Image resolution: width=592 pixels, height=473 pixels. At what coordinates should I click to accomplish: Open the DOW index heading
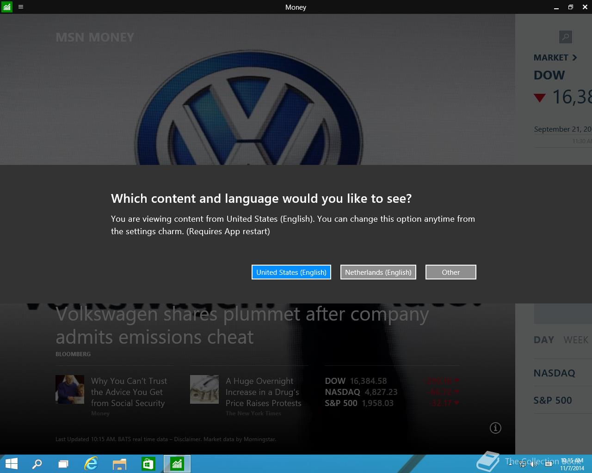(549, 75)
